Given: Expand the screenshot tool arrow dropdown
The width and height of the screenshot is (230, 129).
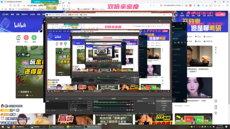Looking at the screenshot, I should [212, 5].
